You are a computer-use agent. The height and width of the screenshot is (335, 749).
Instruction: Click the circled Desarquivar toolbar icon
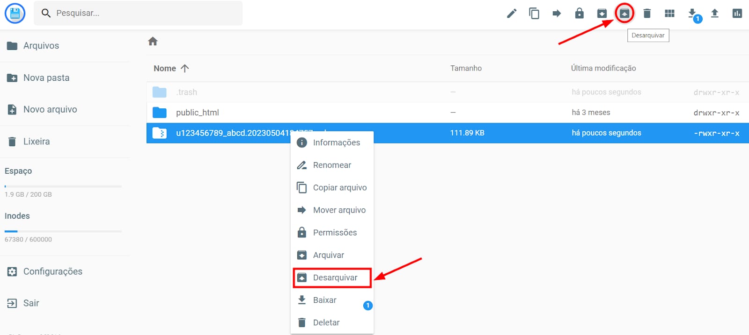pyautogui.click(x=624, y=14)
